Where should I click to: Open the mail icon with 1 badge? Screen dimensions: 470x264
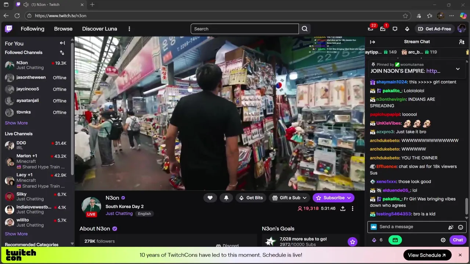[383, 29]
